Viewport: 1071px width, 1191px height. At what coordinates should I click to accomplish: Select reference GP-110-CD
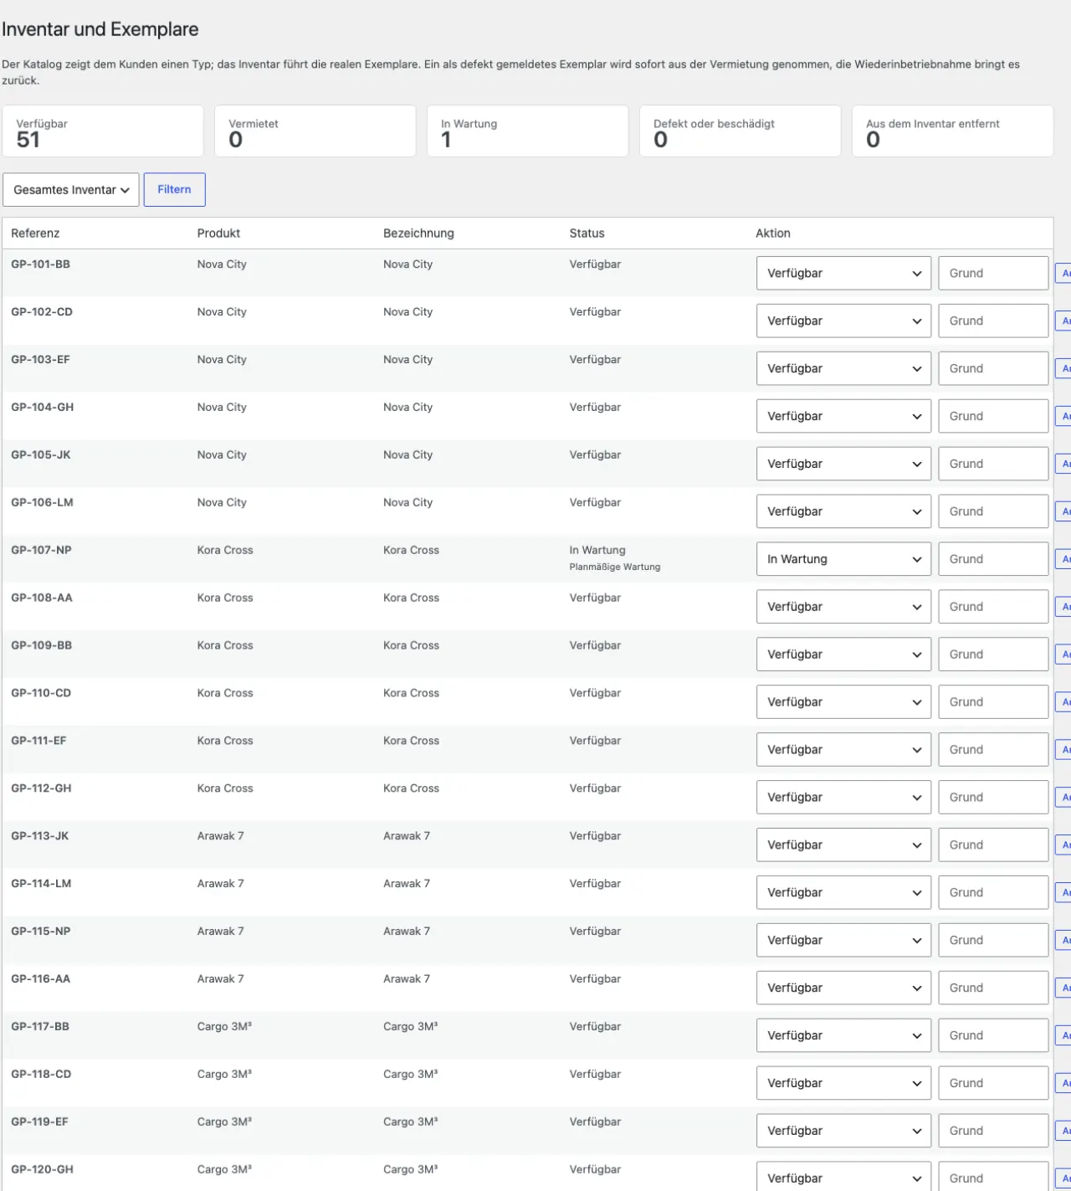[41, 694]
